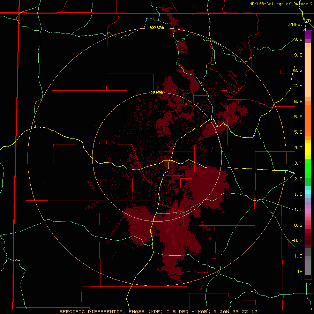Select the 0.2 scale value label
The width and height of the screenshot is (314, 314).
(x=298, y=225)
